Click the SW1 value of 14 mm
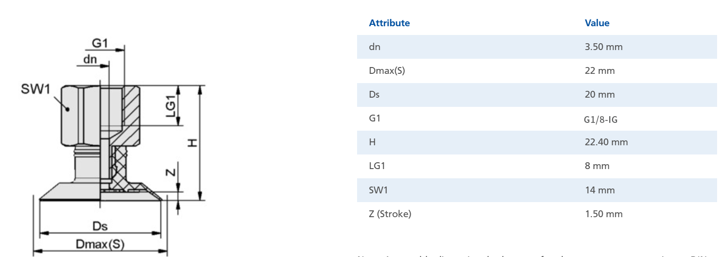720x257 pixels. click(x=600, y=190)
